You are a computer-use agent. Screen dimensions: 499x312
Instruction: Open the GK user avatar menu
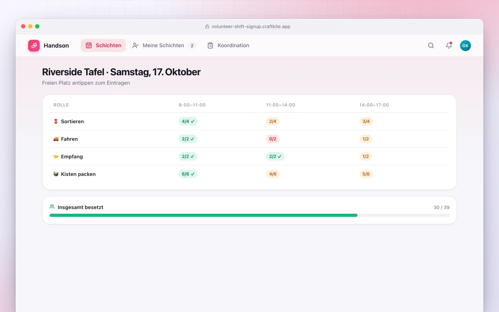[465, 46]
